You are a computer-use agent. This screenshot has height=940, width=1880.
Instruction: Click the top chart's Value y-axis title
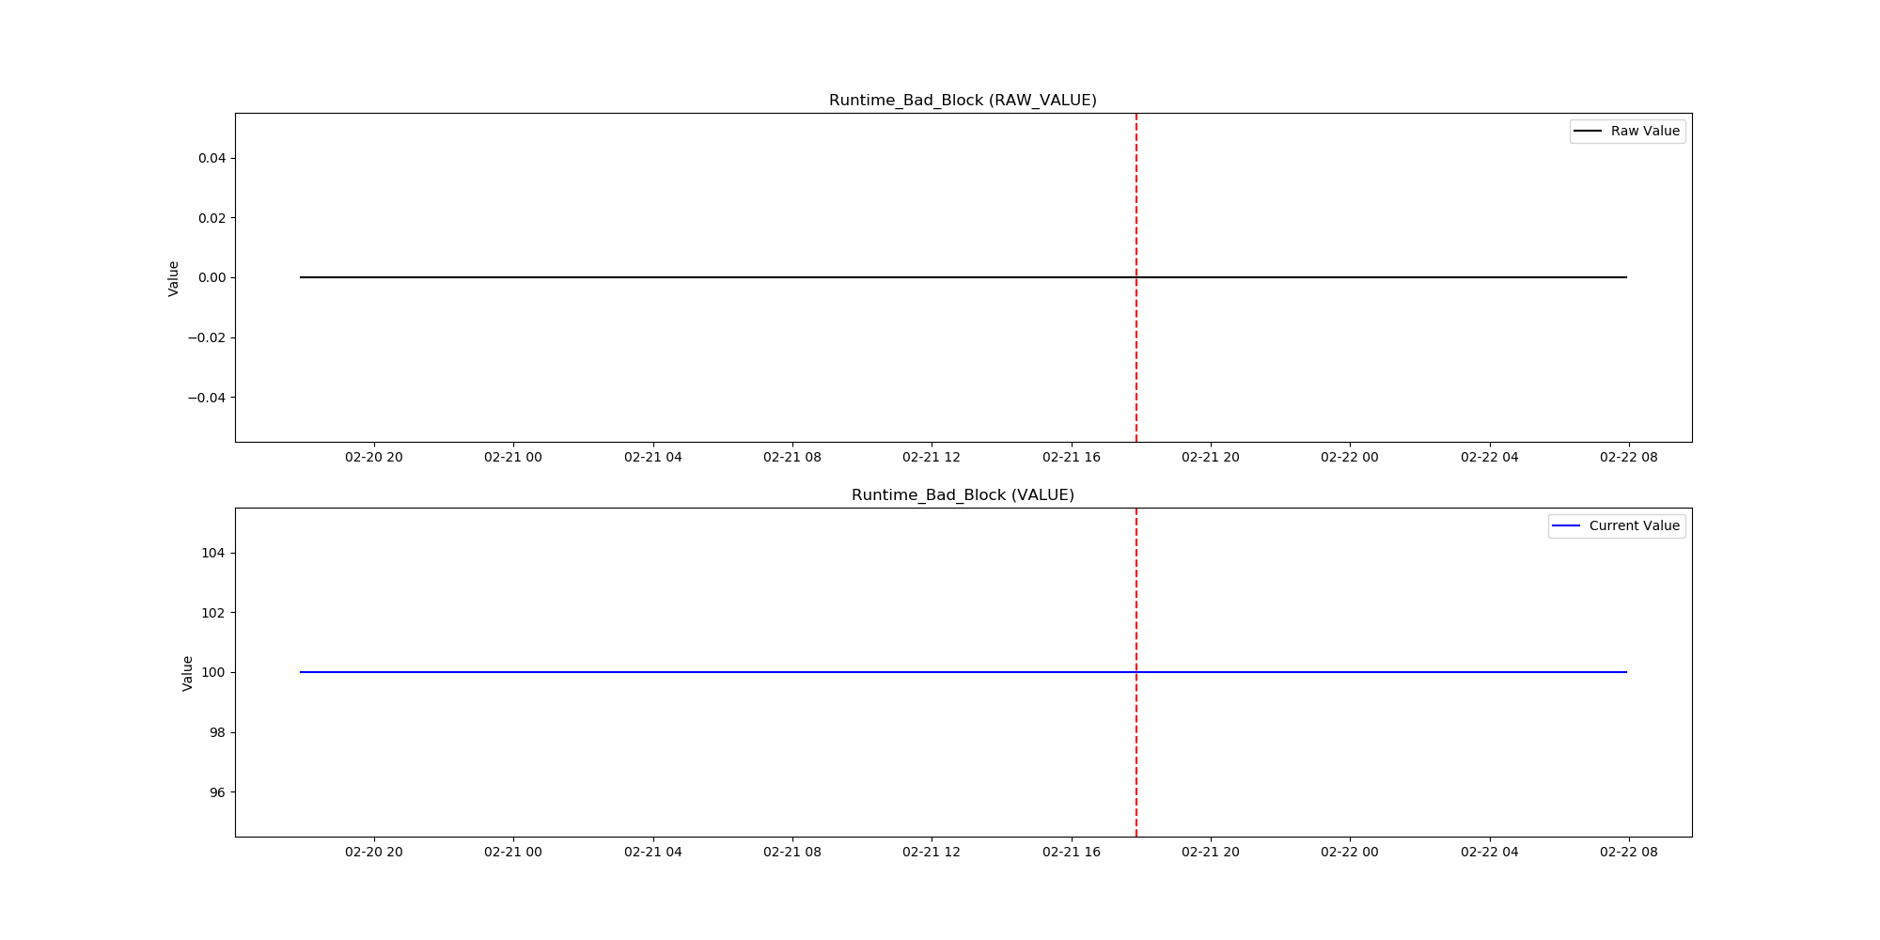(173, 278)
